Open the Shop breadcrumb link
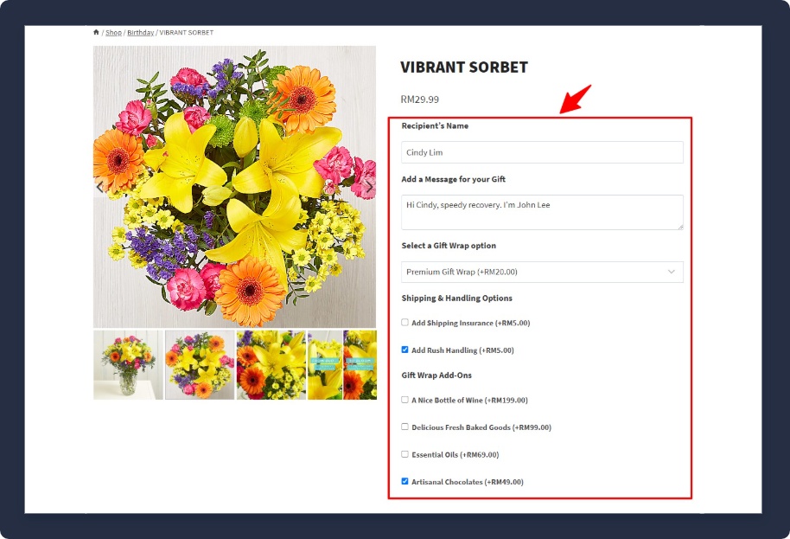The width and height of the screenshot is (790, 539). click(113, 33)
